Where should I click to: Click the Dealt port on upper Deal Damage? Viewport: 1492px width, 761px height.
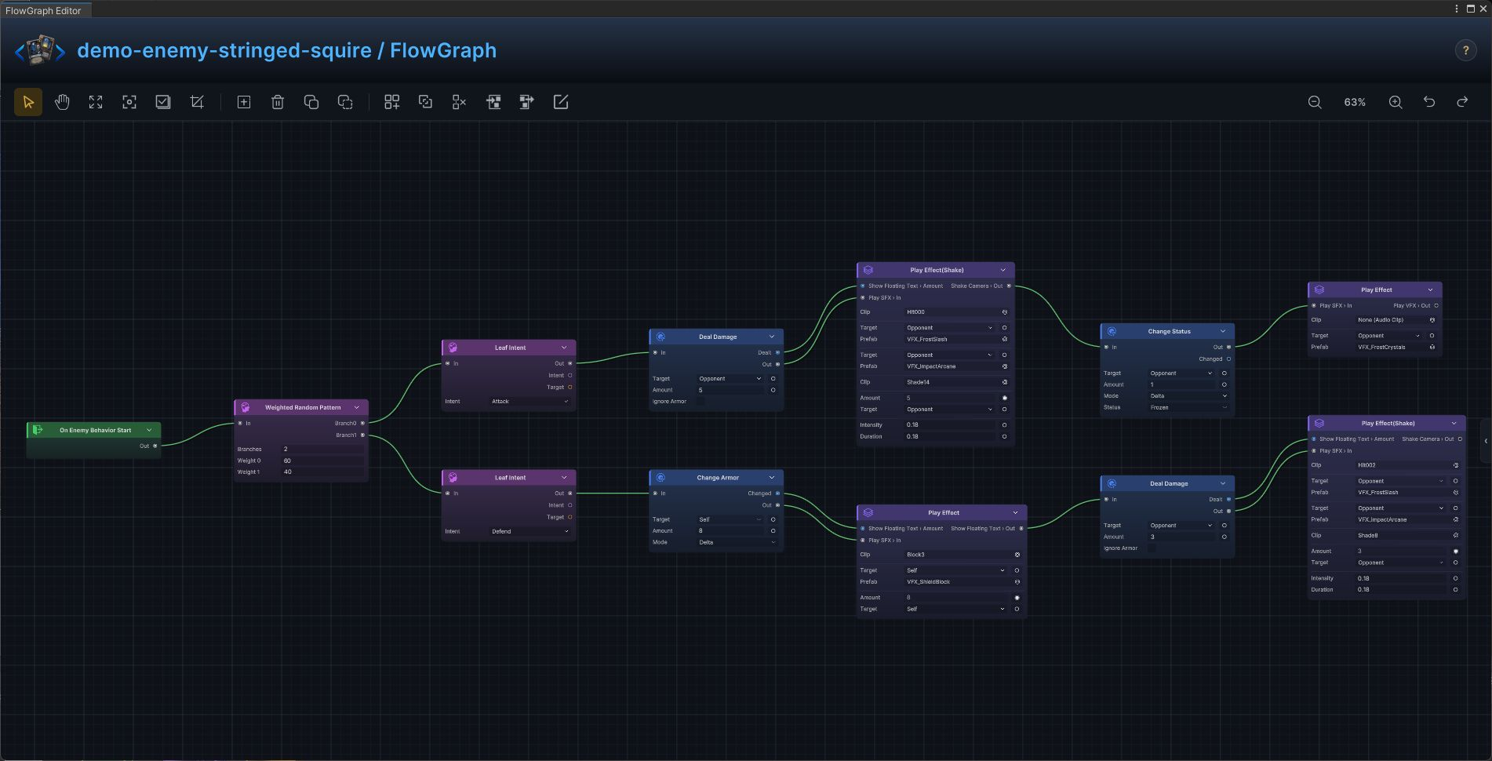pos(777,352)
